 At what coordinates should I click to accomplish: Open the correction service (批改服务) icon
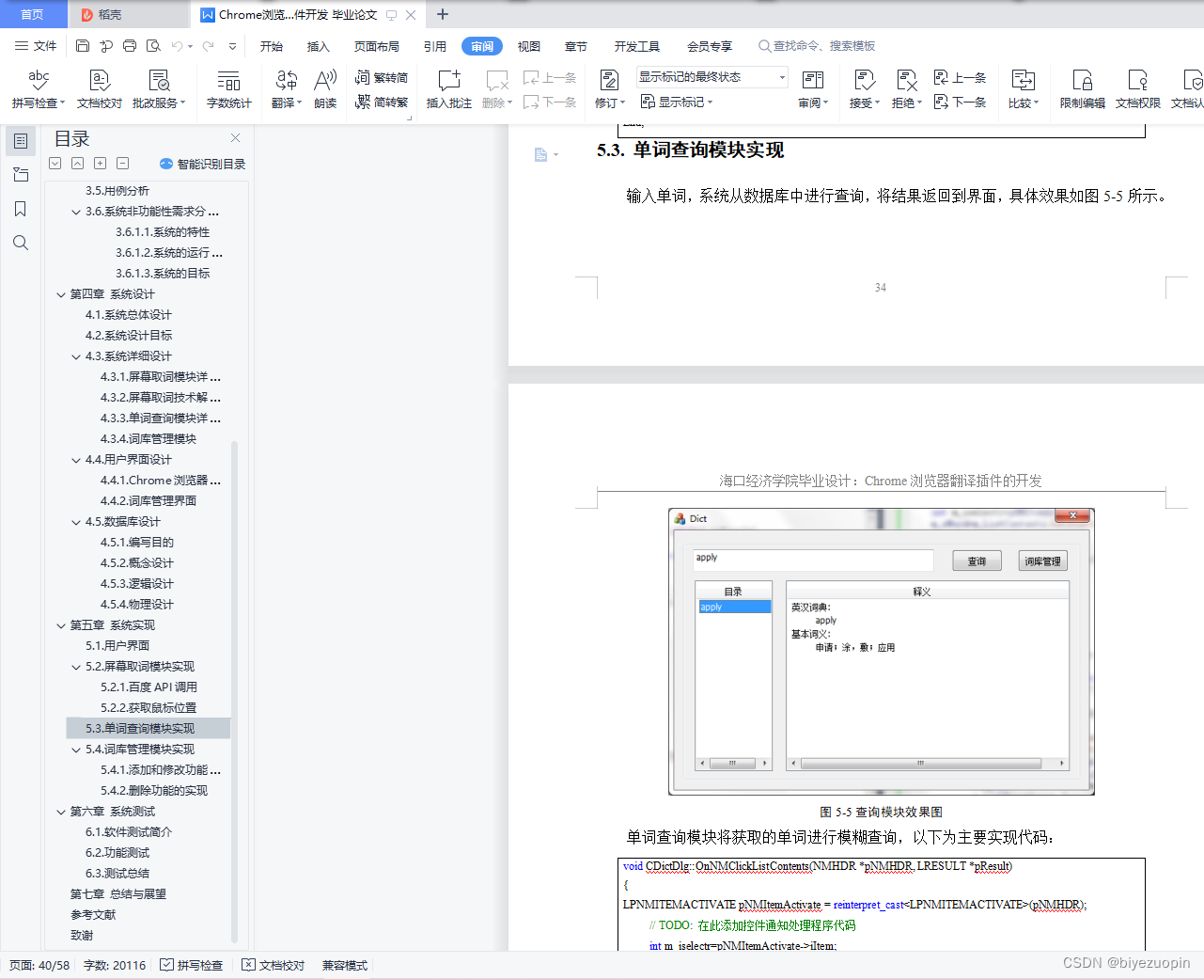(x=159, y=89)
